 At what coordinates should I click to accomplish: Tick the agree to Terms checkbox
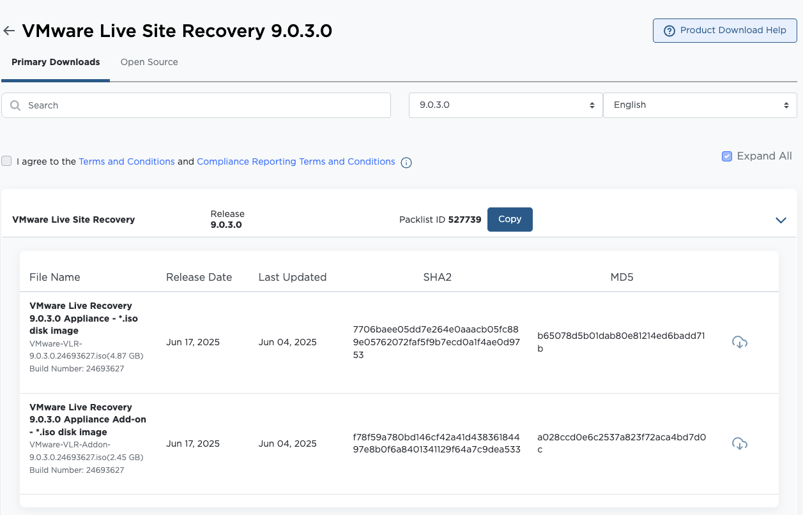pos(6,161)
